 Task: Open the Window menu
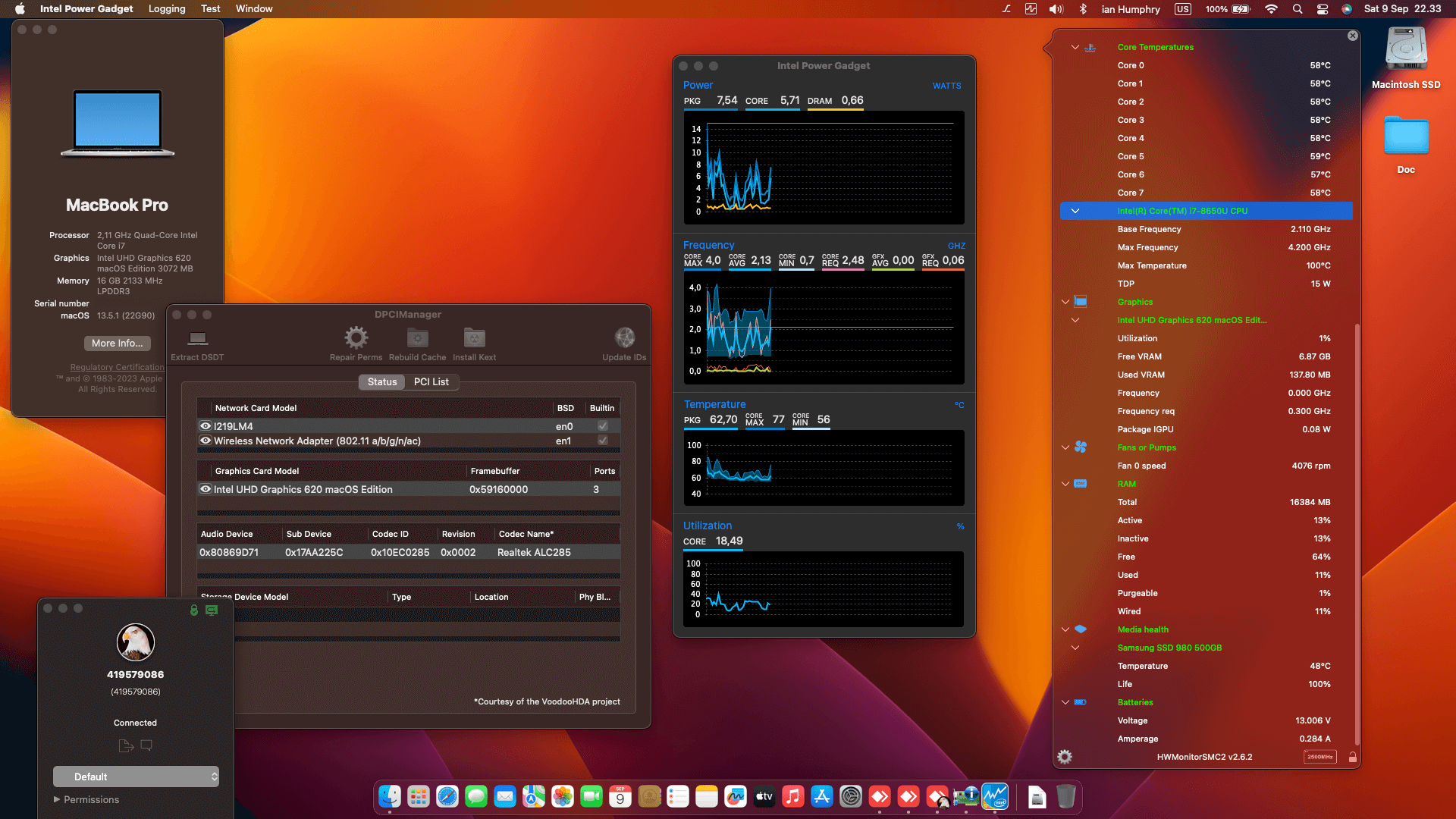(x=254, y=9)
